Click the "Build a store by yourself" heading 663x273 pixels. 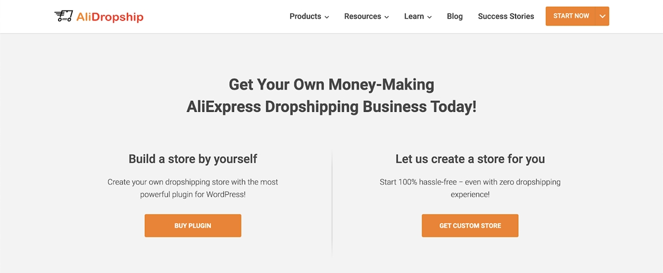pos(193,159)
